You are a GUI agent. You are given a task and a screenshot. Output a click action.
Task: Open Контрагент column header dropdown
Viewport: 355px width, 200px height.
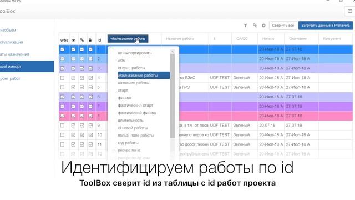tap(332, 39)
